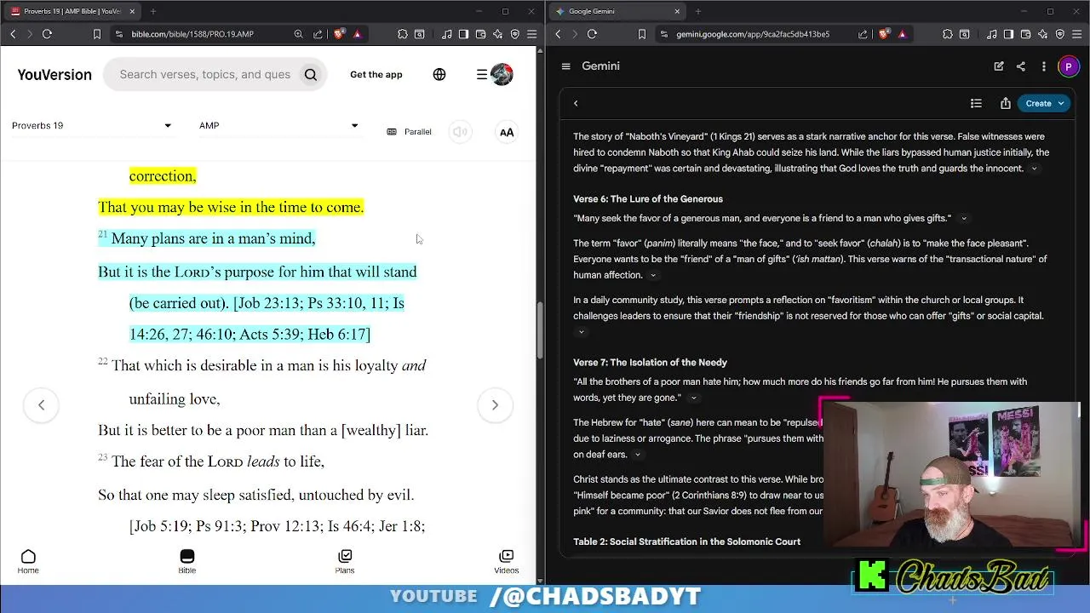Open the Videos section icon

click(506, 562)
